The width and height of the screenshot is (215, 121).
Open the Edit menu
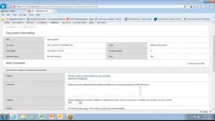click(8, 15)
